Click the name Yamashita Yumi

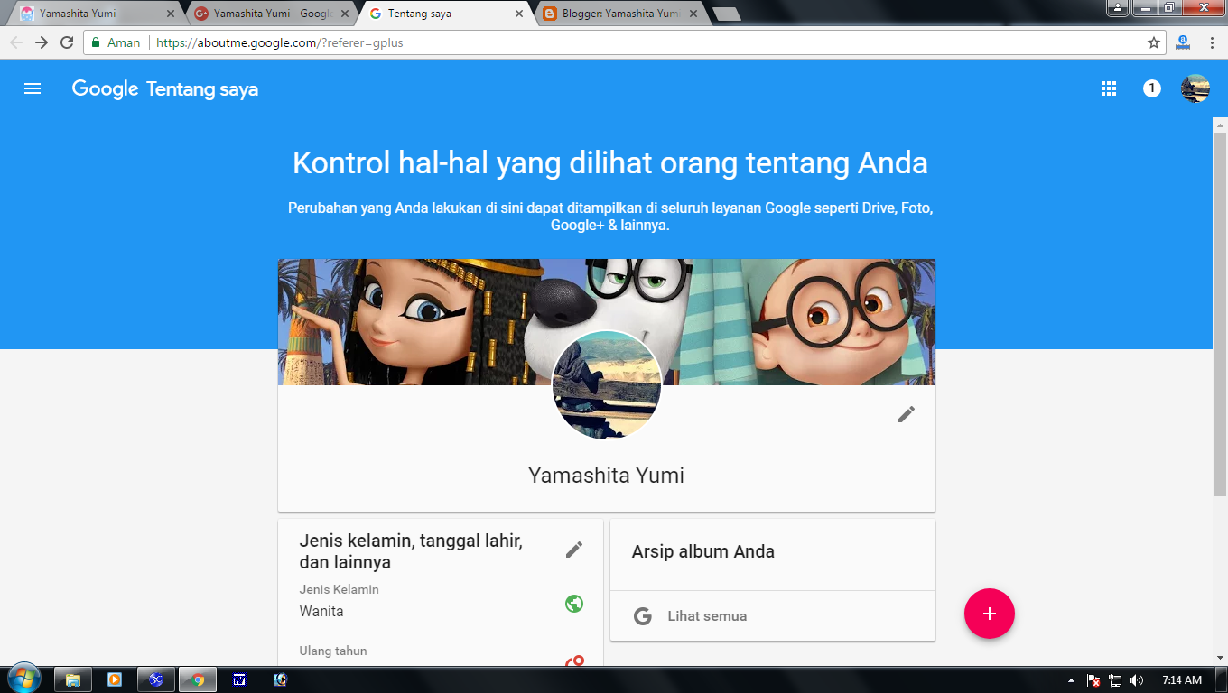(x=606, y=476)
